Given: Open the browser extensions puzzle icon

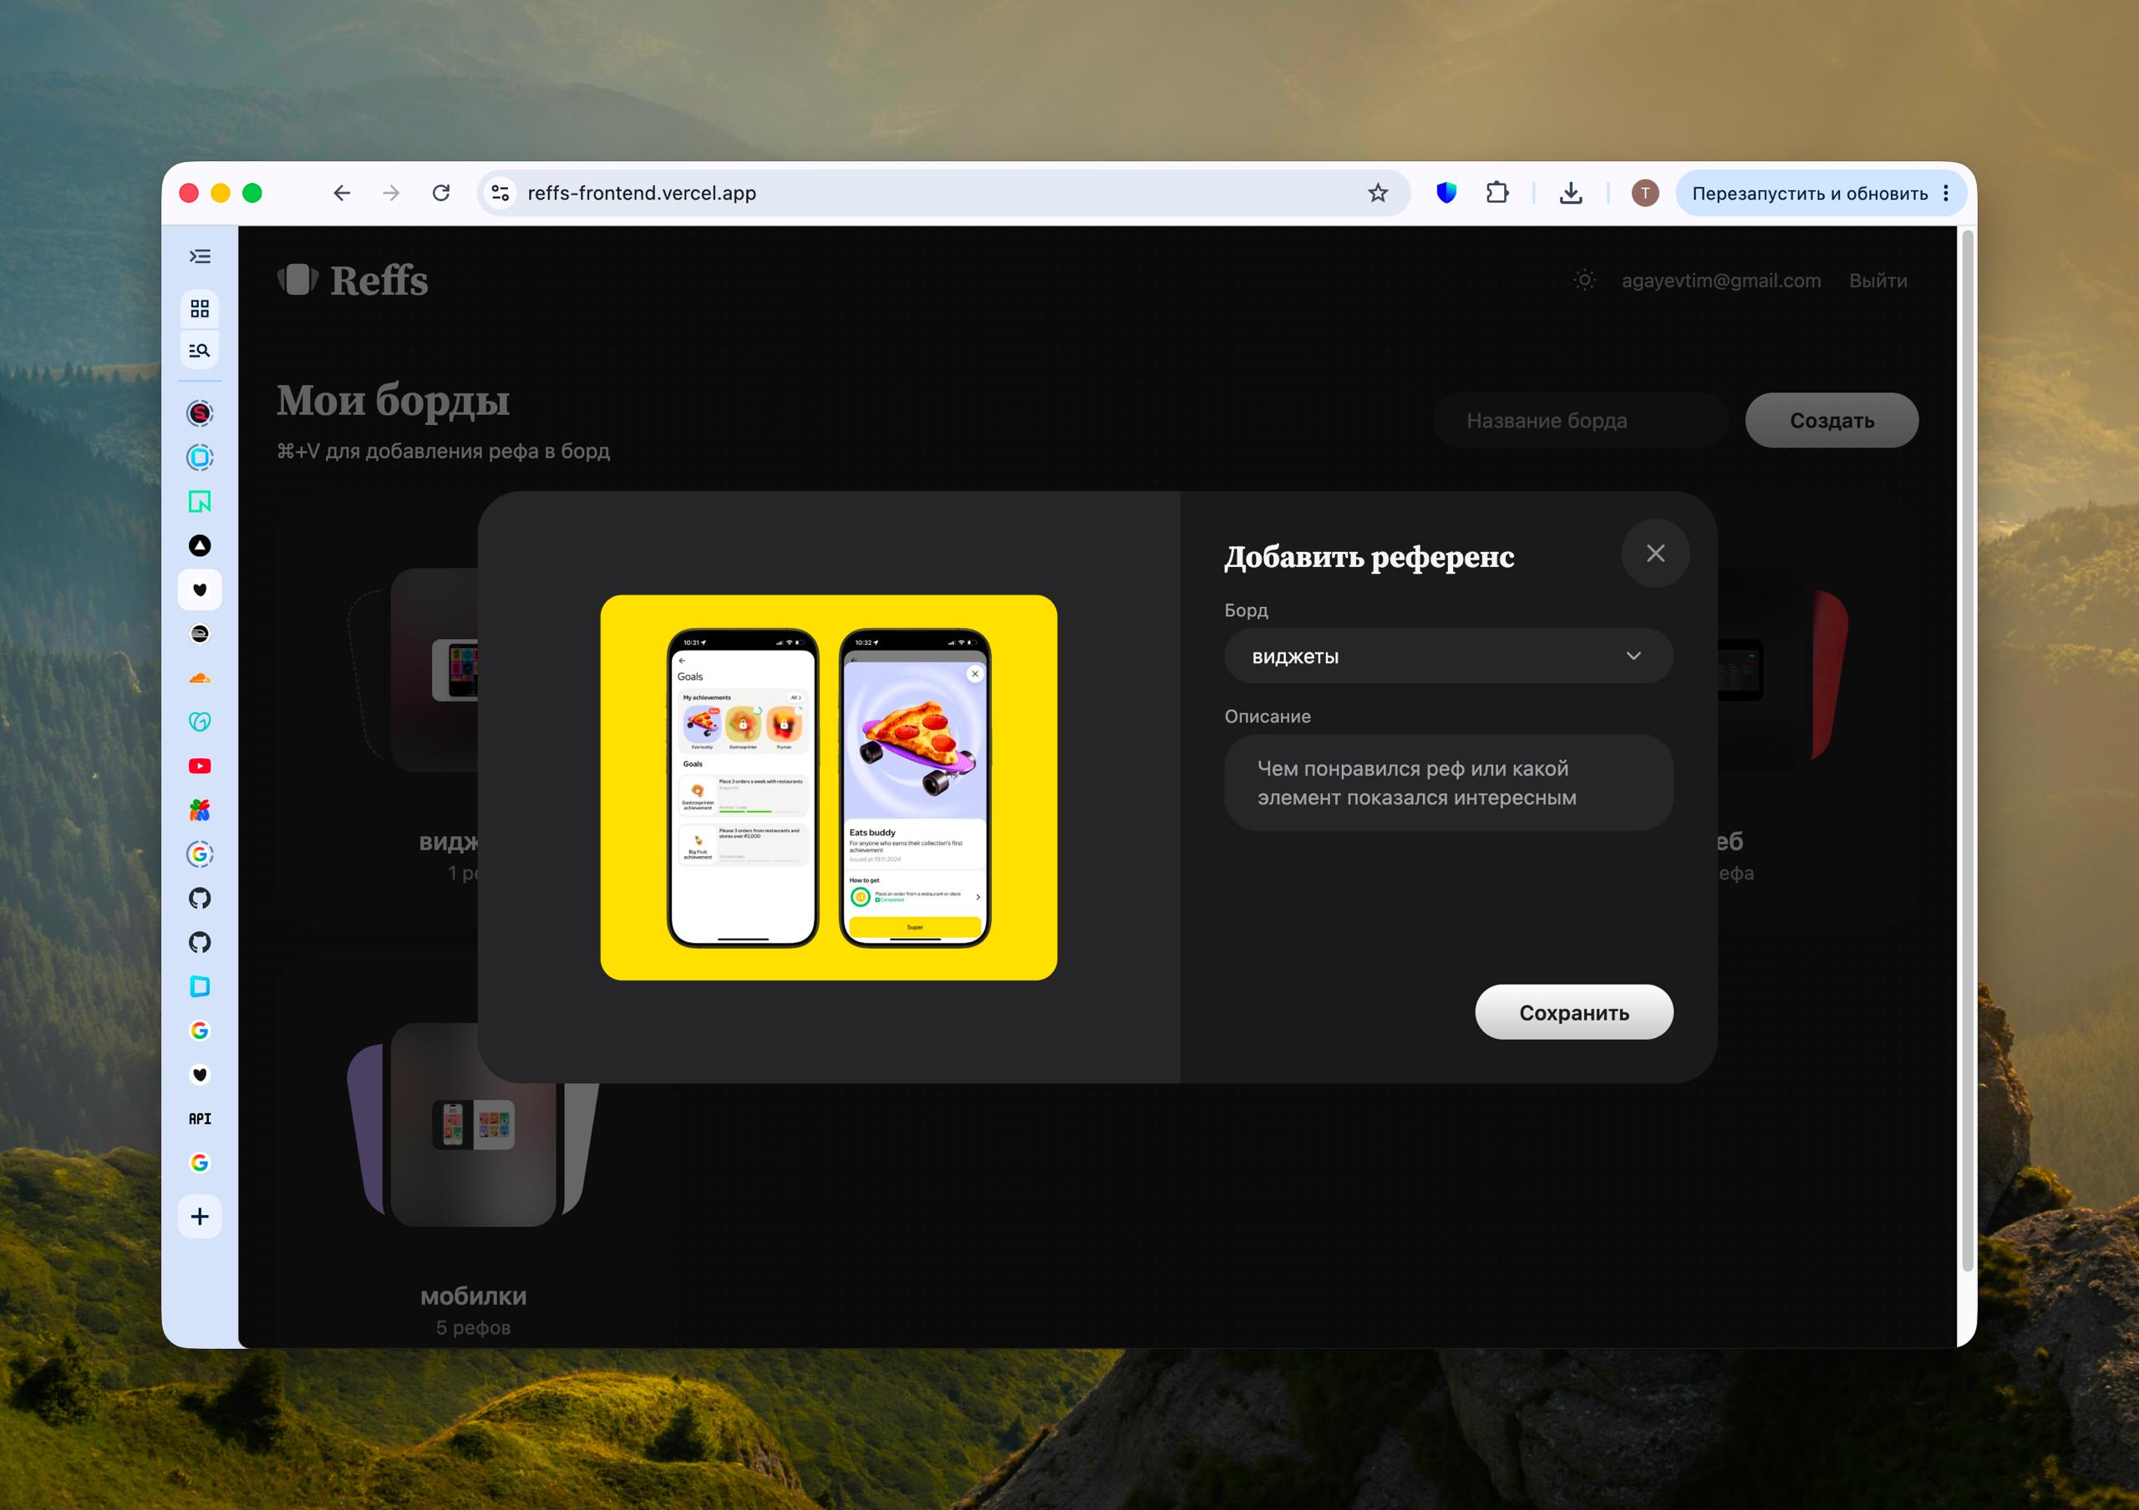Looking at the screenshot, I should (x=1497, y=193).
